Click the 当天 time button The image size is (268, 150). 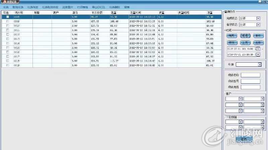pos(231,36)
